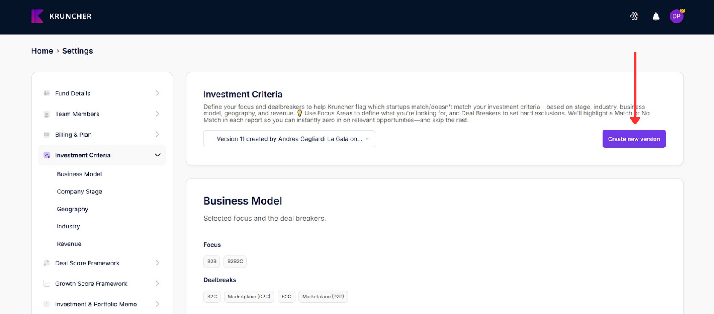Image resolution: width=714 pixels, height=314 pixels.
Task: Select the Fund Details menu item
Action: click(102, 93)
